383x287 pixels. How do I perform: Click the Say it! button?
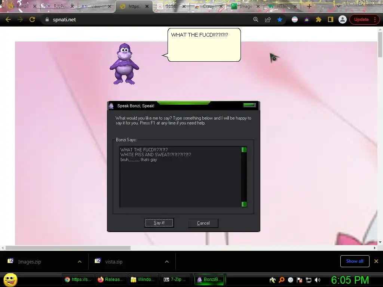[x=159, y=223]
